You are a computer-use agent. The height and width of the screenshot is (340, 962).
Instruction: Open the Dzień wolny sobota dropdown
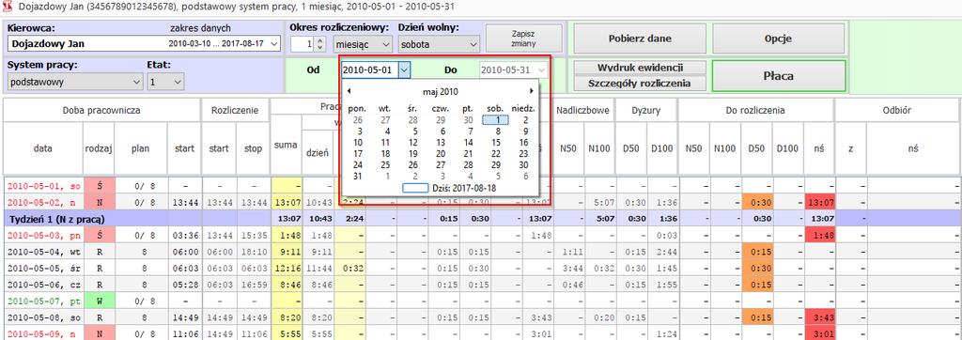(x=439, y=44)
